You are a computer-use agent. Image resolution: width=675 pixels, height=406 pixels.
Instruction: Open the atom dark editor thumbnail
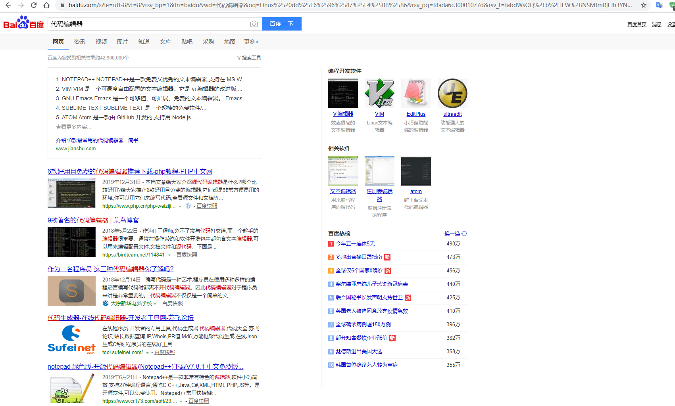coord(416,170)
